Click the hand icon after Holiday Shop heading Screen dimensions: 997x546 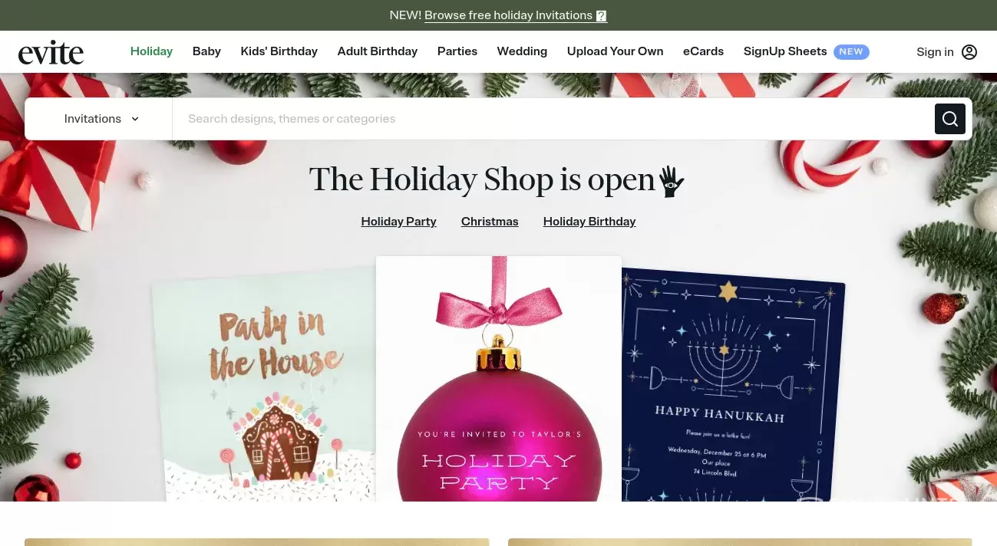(671, 181)
